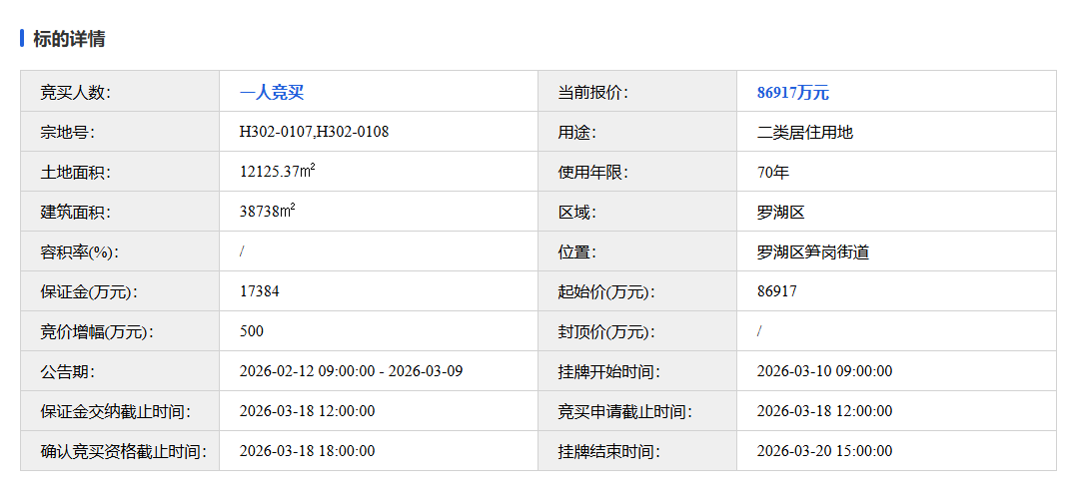Click the deposit amount 17384

coord(260,291)
